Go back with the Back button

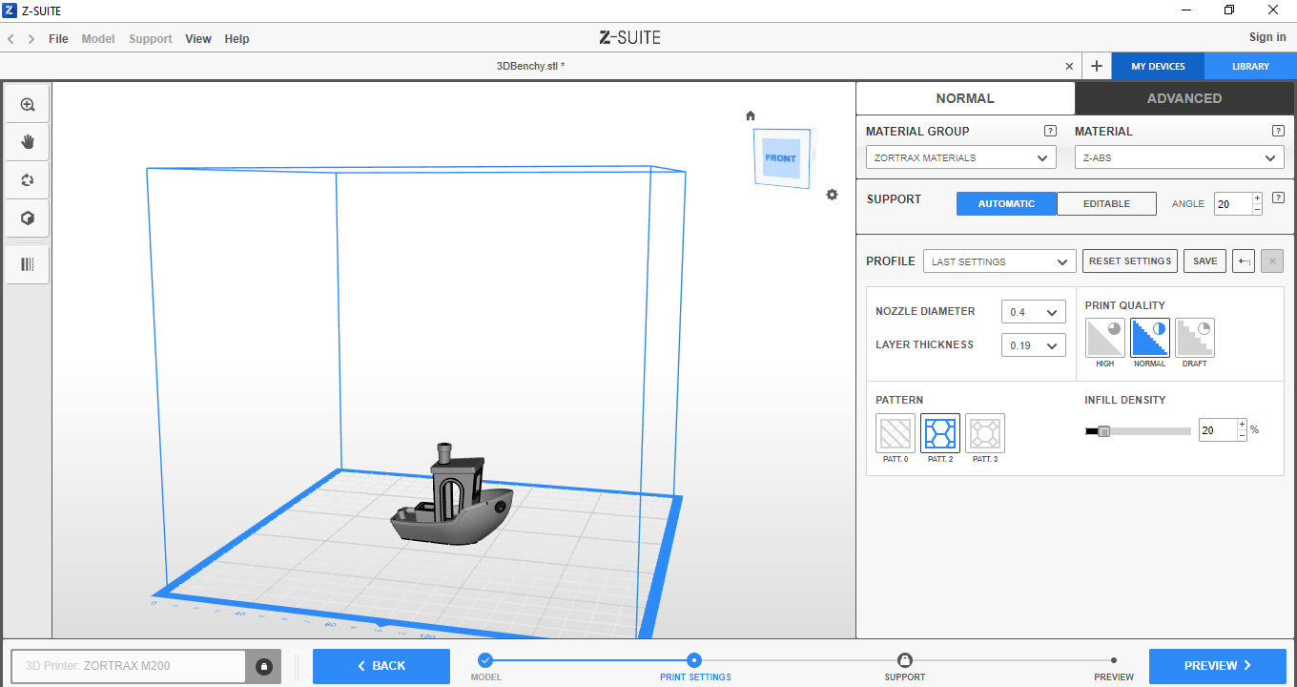[x=381, y=666]
